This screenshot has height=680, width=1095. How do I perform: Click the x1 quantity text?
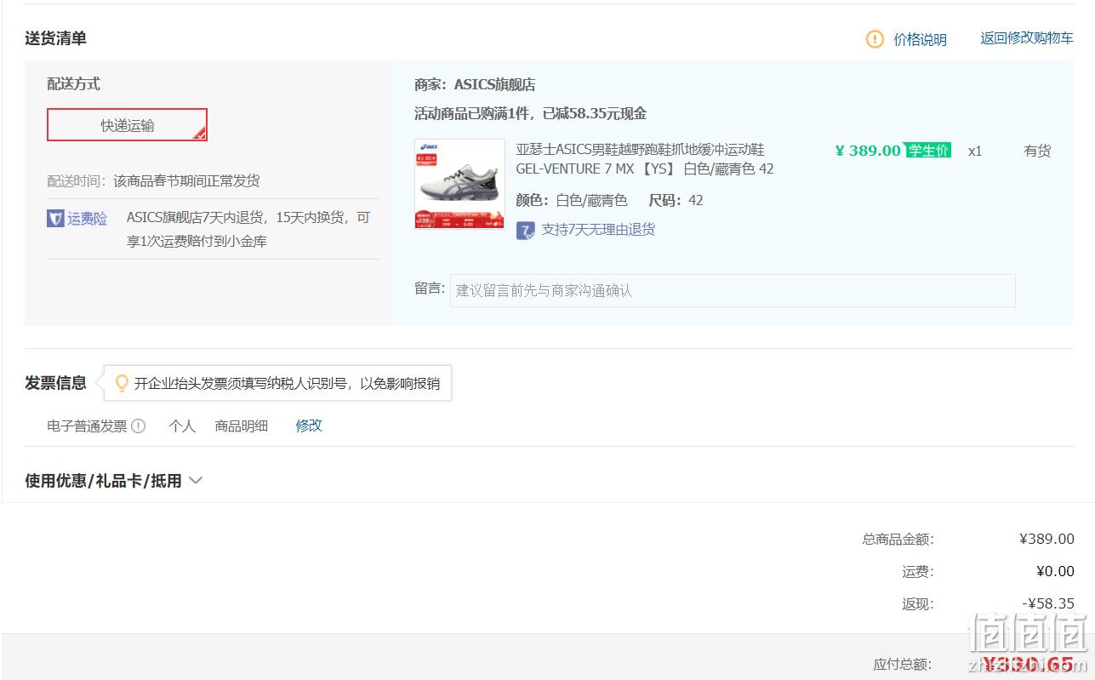click(975, 151)
